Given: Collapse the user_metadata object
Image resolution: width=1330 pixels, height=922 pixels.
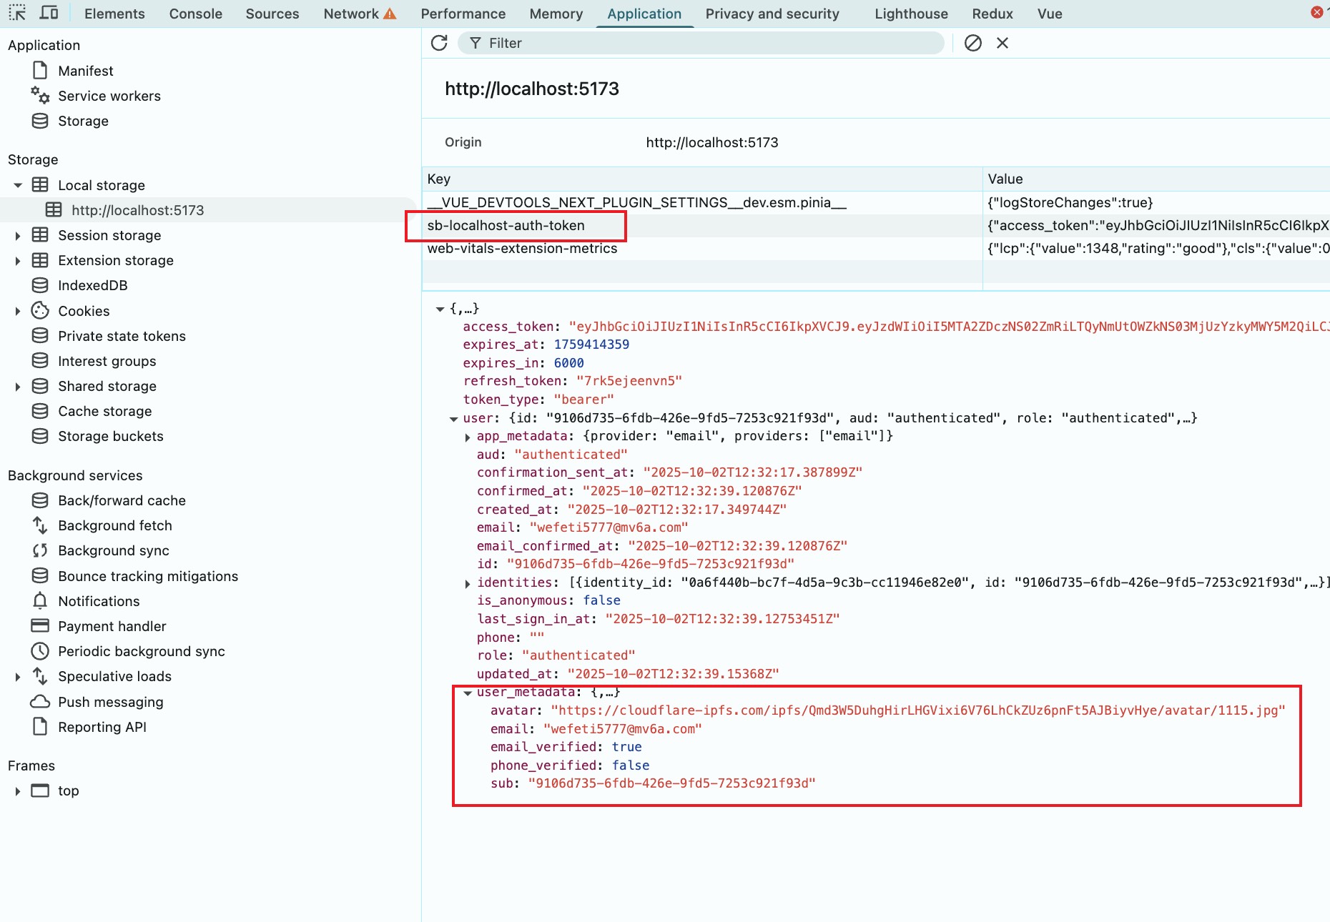Looking at the screenshot, I should tap(468, 693).
